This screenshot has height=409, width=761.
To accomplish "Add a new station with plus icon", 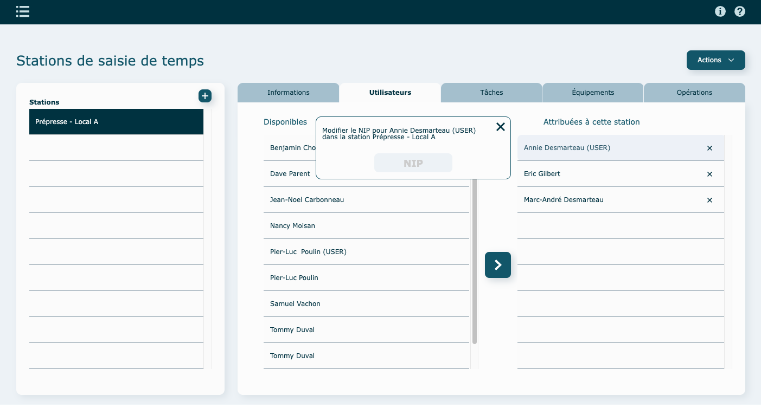I will pyautogui.click(x=205, y=96).
